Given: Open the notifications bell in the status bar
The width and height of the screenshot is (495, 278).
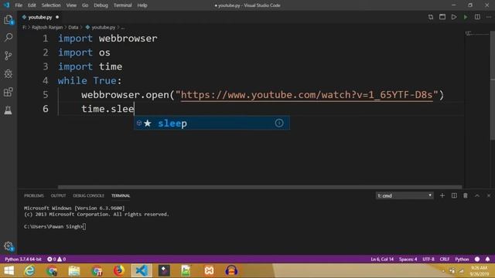Looking at the screenshot, I should point(488,259).
